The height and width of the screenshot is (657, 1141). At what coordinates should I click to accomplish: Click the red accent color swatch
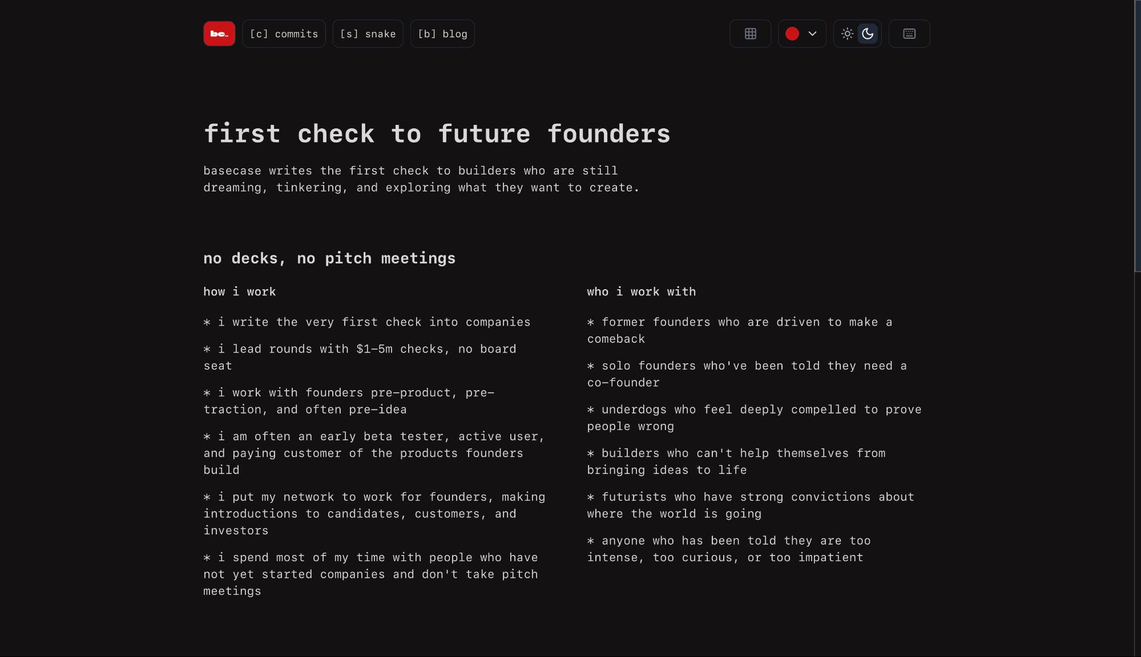click(x=792, y=34)
